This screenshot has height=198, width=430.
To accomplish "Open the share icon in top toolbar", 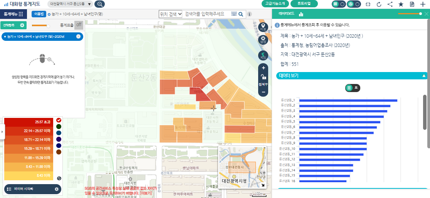I will 390,4.
